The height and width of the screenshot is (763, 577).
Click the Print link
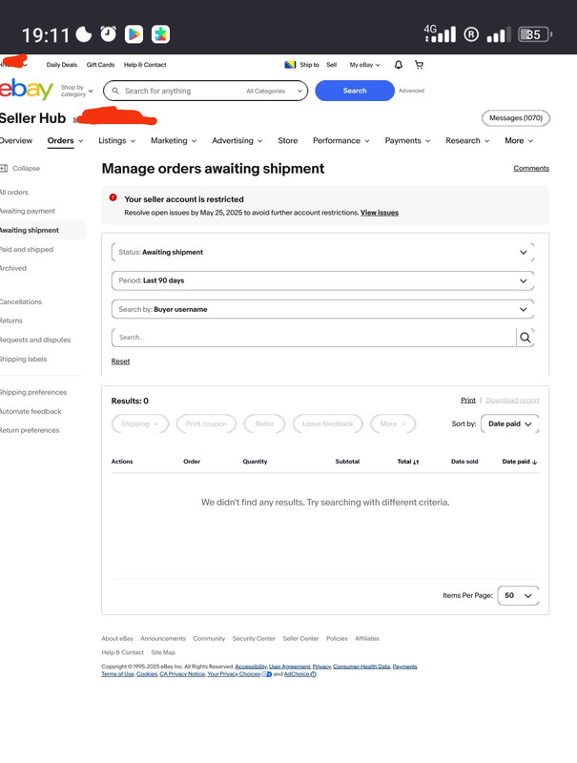(x=468, y=400)
